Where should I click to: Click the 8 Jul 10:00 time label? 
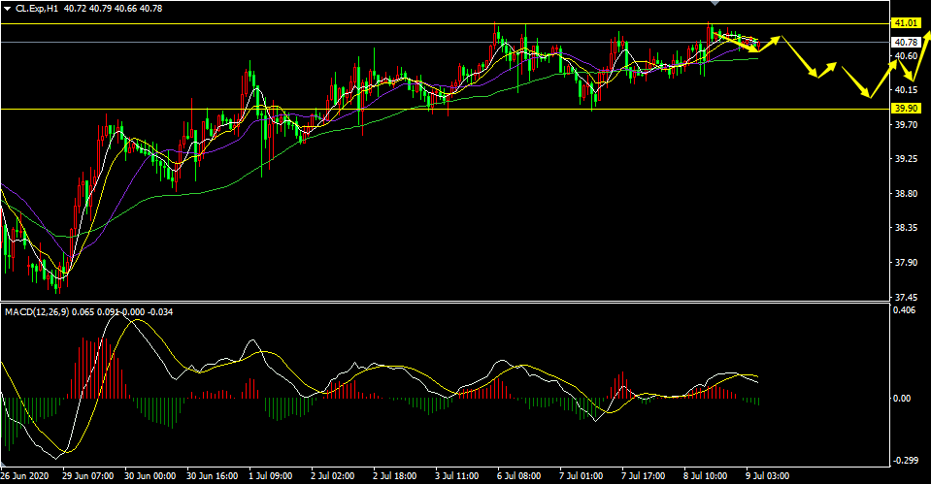coord(706,476)
